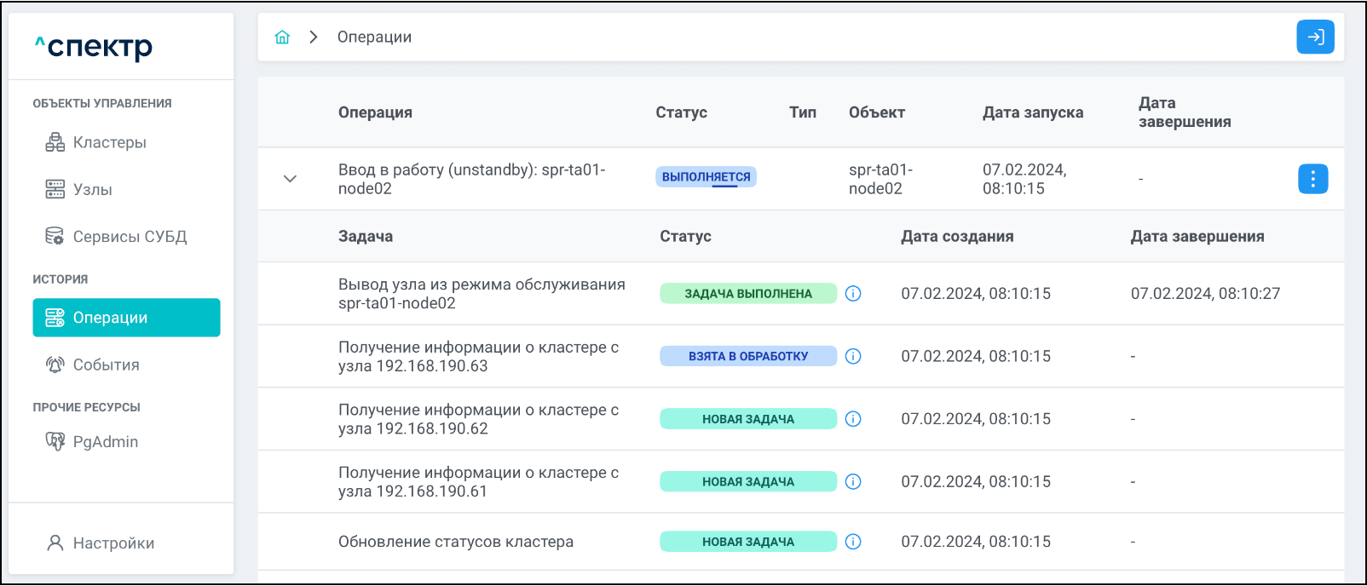1367x586 pixels.
Task: Click the Спектр logo
Action: [x=94, y=47]
